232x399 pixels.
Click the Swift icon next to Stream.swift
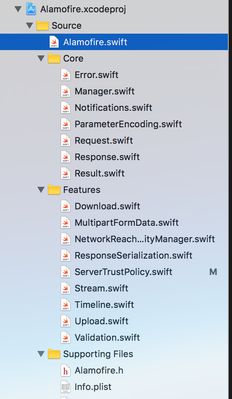(66, 288)
